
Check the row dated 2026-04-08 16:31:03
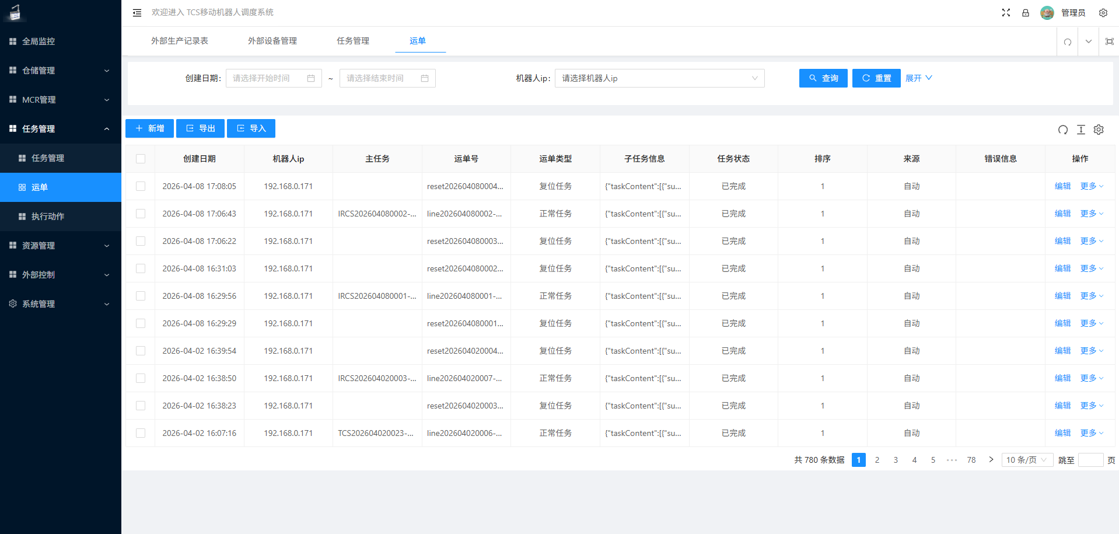(x=141, y=268)
